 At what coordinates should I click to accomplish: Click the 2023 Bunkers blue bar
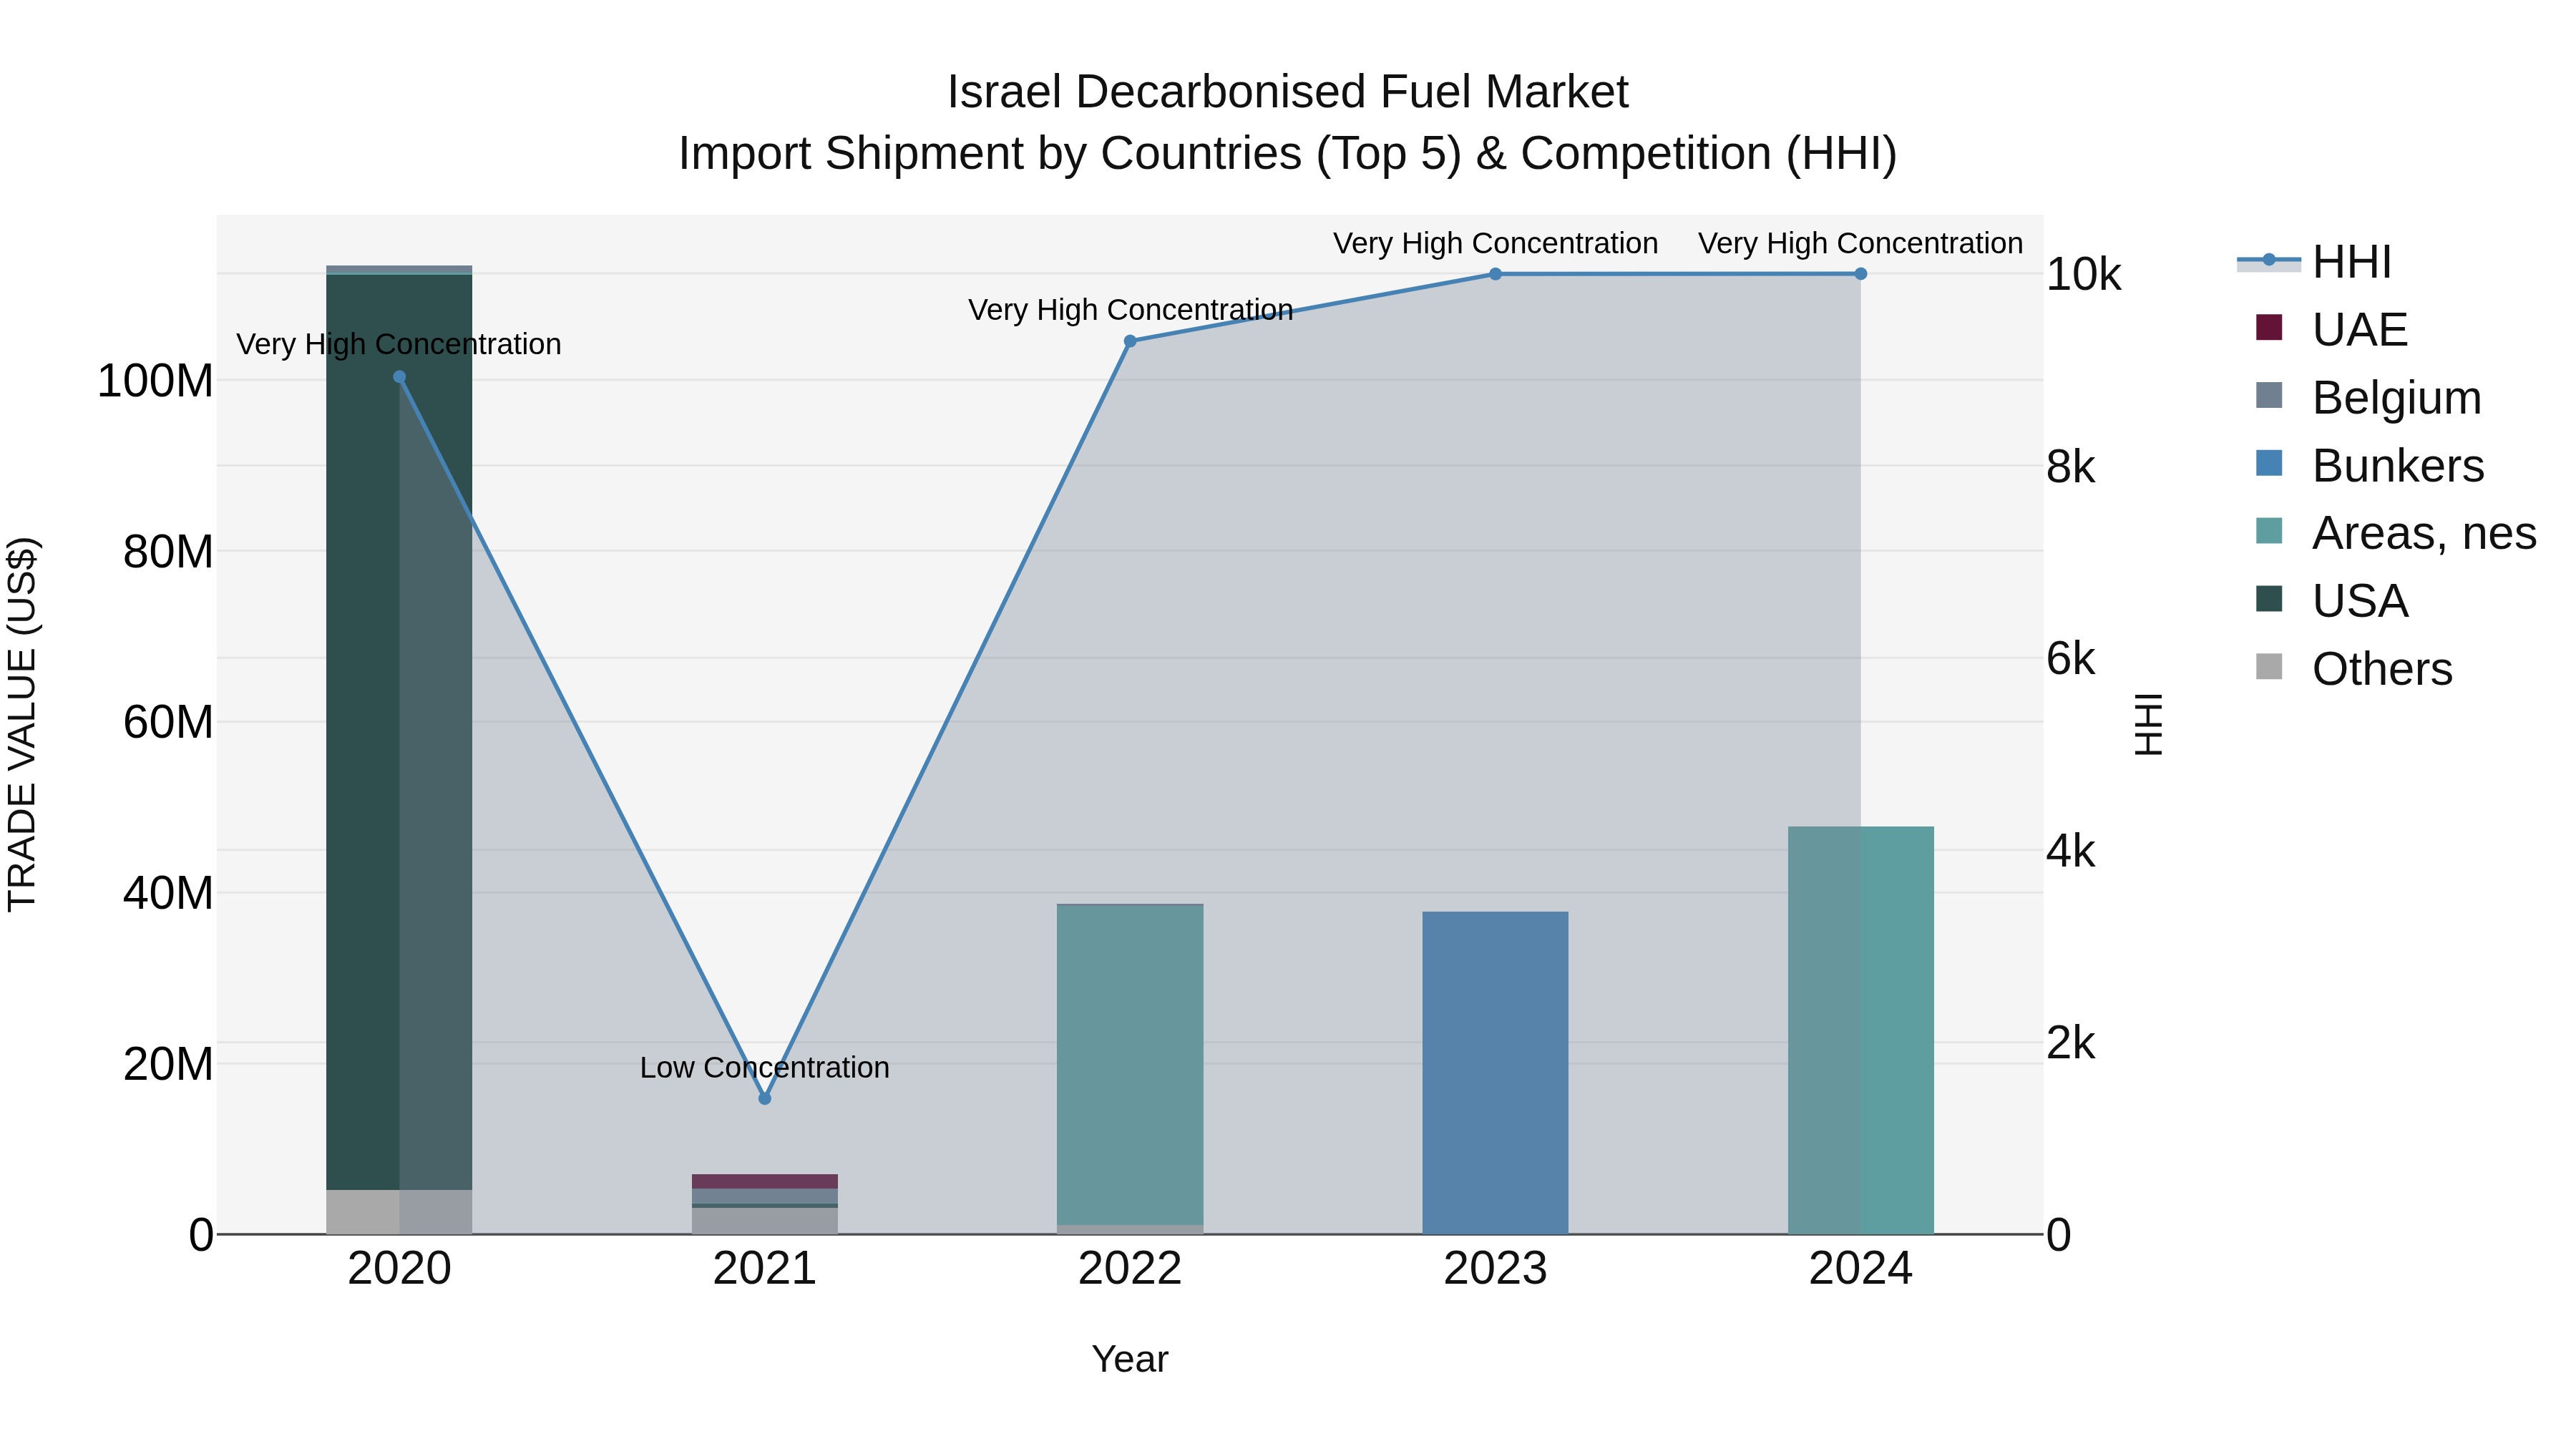coord(1495,1073)
